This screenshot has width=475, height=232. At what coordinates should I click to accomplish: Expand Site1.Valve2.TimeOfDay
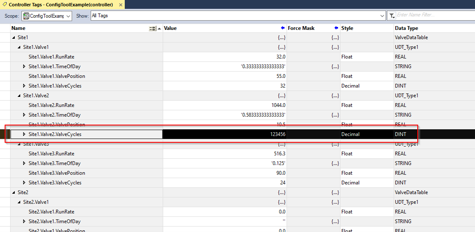[24, 115]
